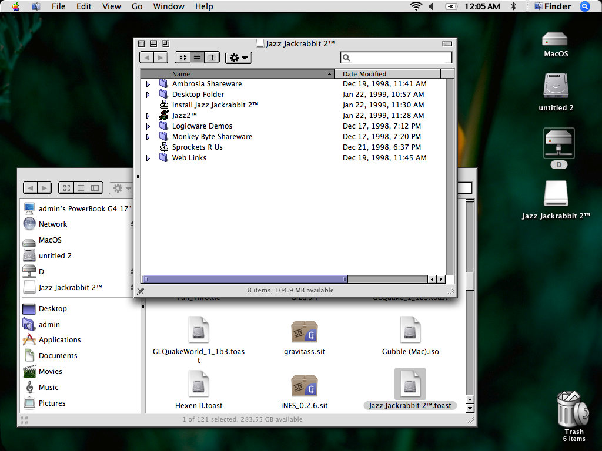Screen dimensions: 602x451
Task: Select the untitled 2 drive on desktop
Action: click(556, 85)
